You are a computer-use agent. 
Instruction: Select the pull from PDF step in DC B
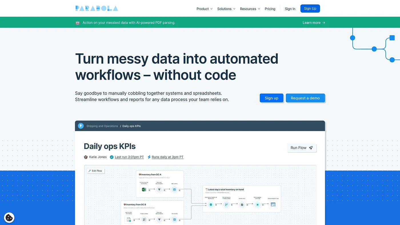pos(129,220)
